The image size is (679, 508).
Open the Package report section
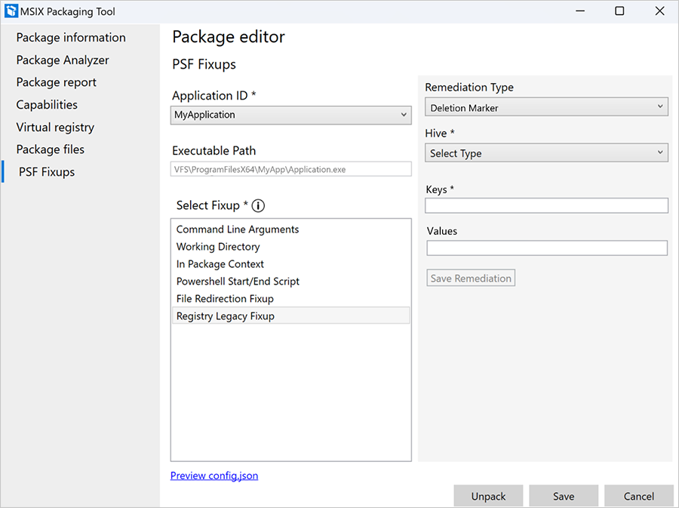click(x=57, y=82)
